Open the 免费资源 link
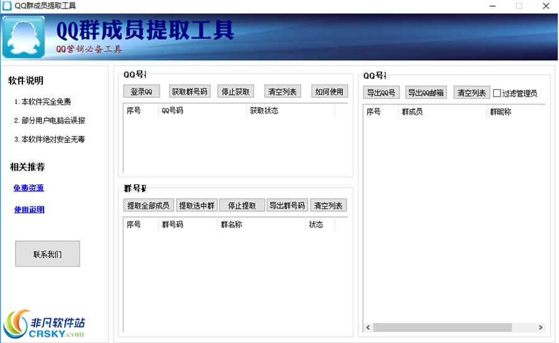Viewport: 559px width, 343px height. click(29, 188)
